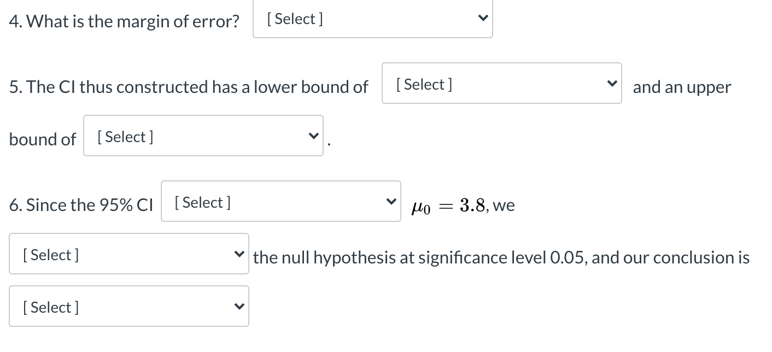Click the chevron next to the μ0 formula

(x=390, y=202)
